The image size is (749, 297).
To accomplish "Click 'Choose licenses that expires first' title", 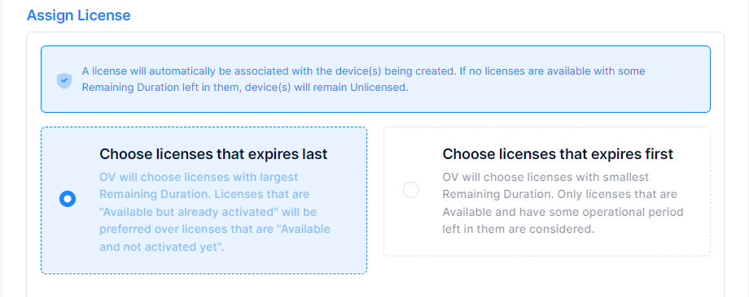I will tap(558, 154).
